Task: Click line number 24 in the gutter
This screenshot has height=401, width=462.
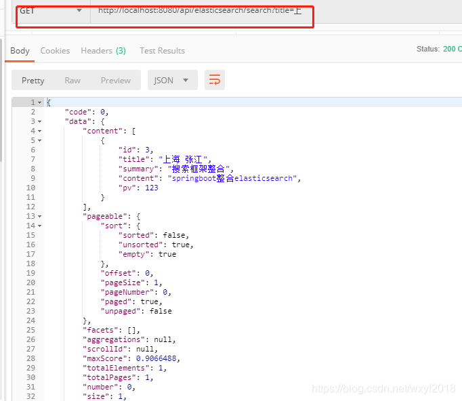Action: coord(30,320)
